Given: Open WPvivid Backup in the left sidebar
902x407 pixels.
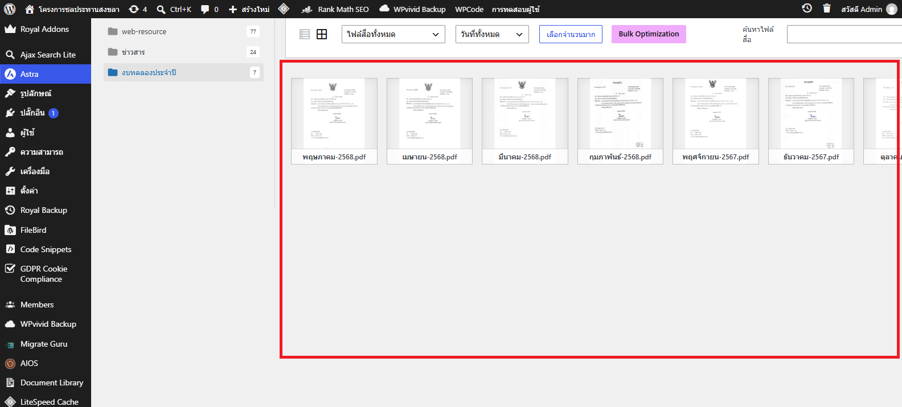Looking at the screenshot, I should point(46,324).
